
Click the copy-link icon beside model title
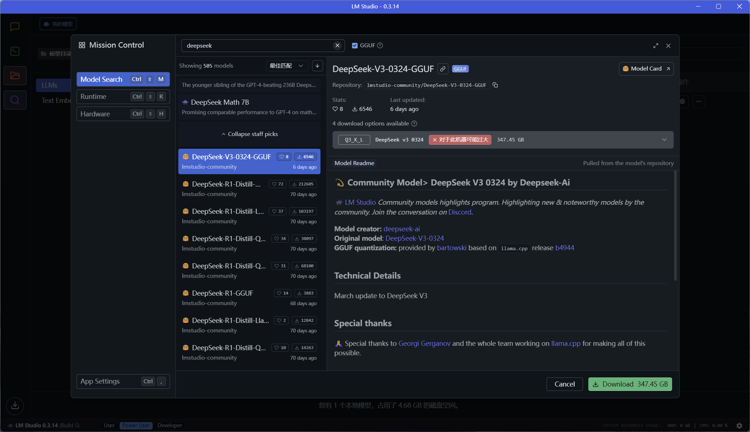443,69
